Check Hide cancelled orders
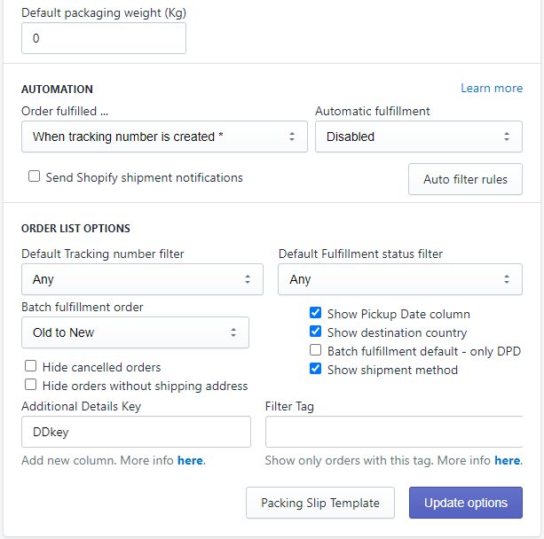Image resolution: width=544 pixels, height=539 pixels. point(30,366)
